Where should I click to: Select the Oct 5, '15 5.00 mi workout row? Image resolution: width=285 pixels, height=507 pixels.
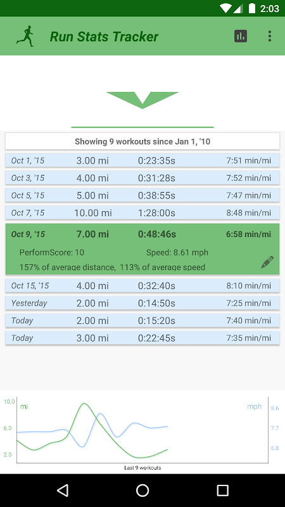pyautogui.click(x=142, y=195)
